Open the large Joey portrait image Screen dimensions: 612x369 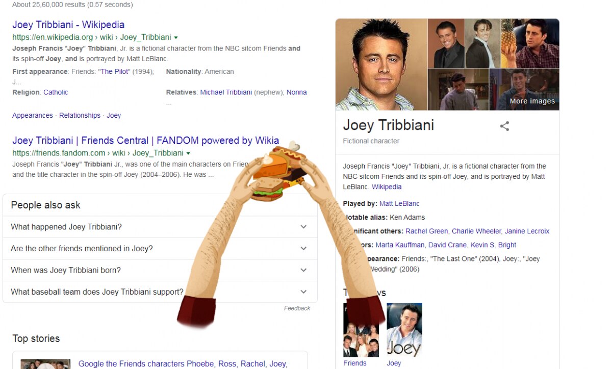(x=381, y=65)
